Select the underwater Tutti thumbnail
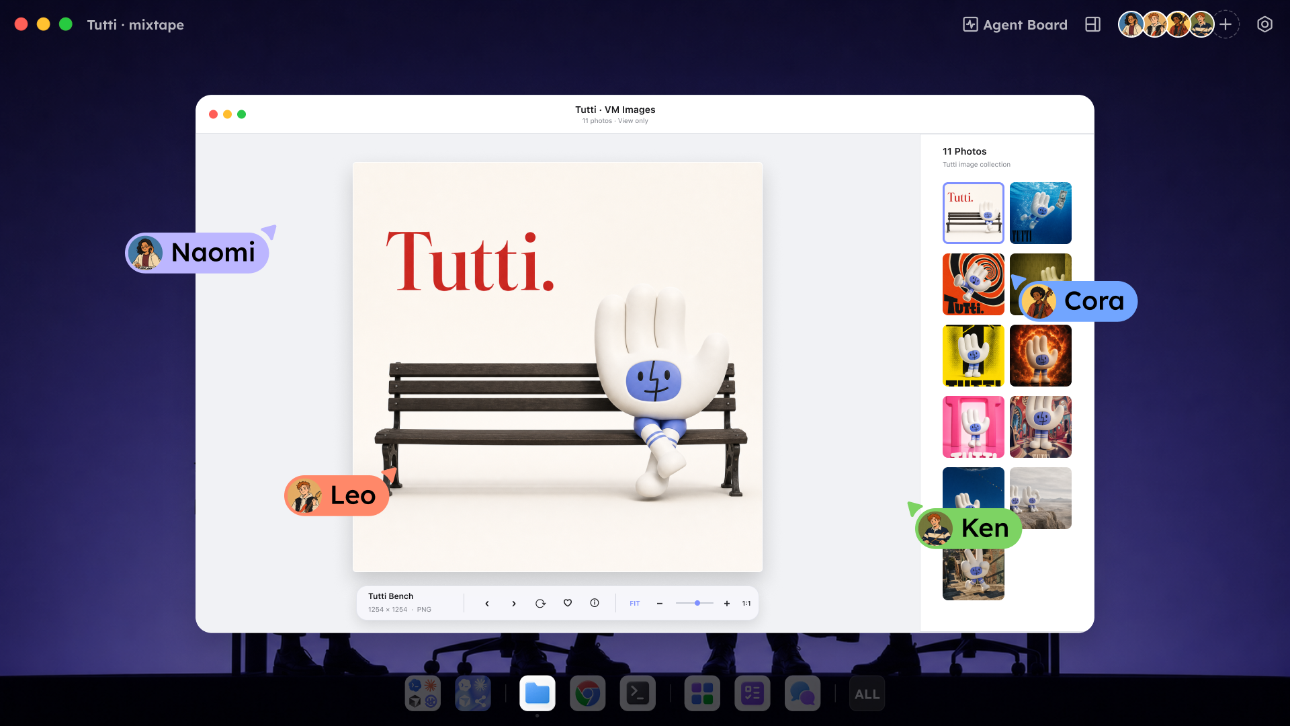Screen dimensions: 1290x726 click(1041, 213)
